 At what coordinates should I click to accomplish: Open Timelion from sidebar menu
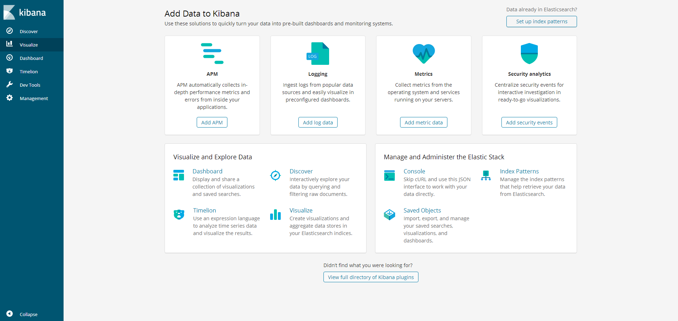pyautogui.click(x=29, y=72)
